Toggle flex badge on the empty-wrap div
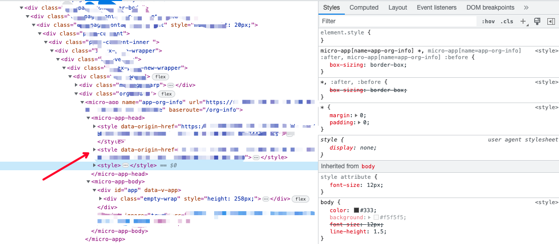The width and height of the screenshot is (559, 244). tap(300, 199)
